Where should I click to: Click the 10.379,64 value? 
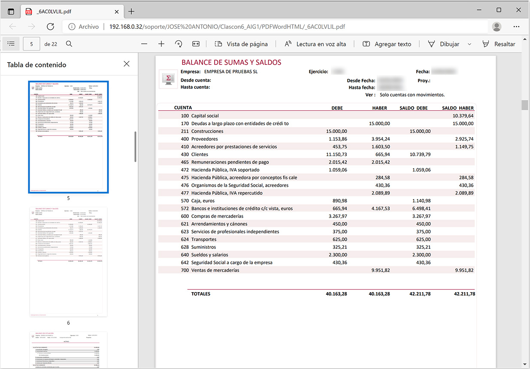point(463,116)
